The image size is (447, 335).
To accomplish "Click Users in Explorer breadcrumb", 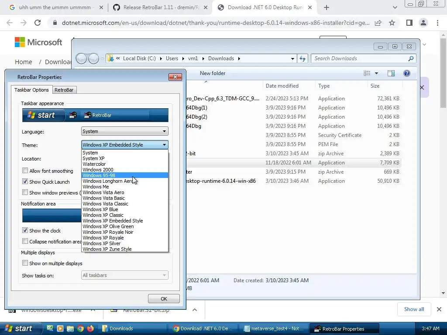I will [x=172, y=58].
